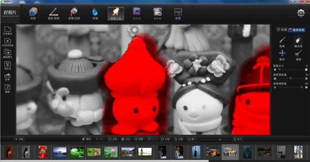Click the 清除 broom clear icon
This screenshot has width=310, height=162.
[x=298, y=53]
